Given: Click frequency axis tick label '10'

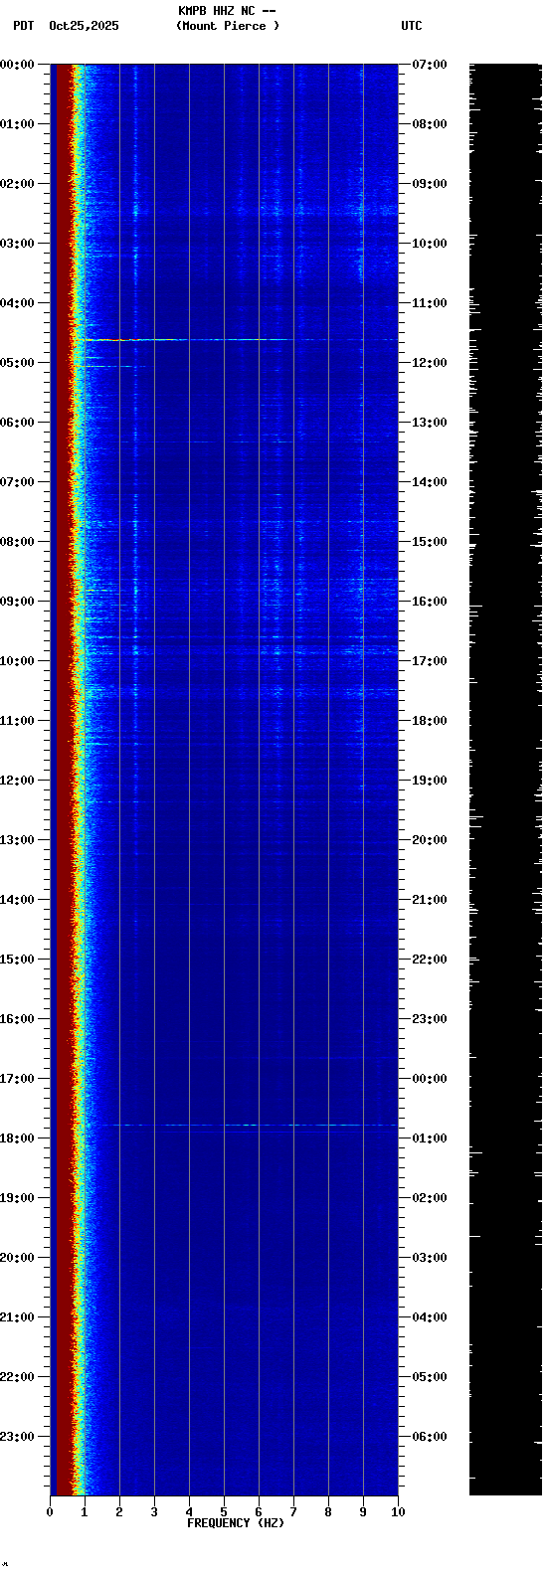Looking at the screenshot, I should click(398, 1512).
